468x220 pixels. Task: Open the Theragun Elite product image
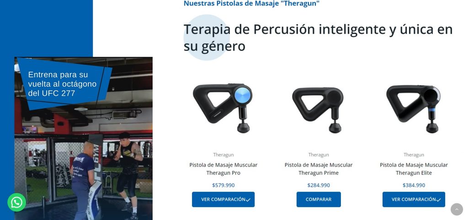coord(414,109)
